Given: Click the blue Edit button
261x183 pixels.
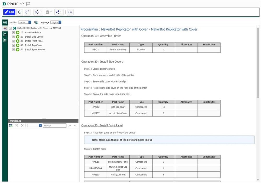Looking at the screenshot, I should pyautogui.click(x=9, y=12).
